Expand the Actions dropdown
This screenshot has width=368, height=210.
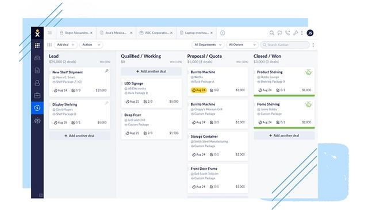pyautogui.click(x=91, y=45)
